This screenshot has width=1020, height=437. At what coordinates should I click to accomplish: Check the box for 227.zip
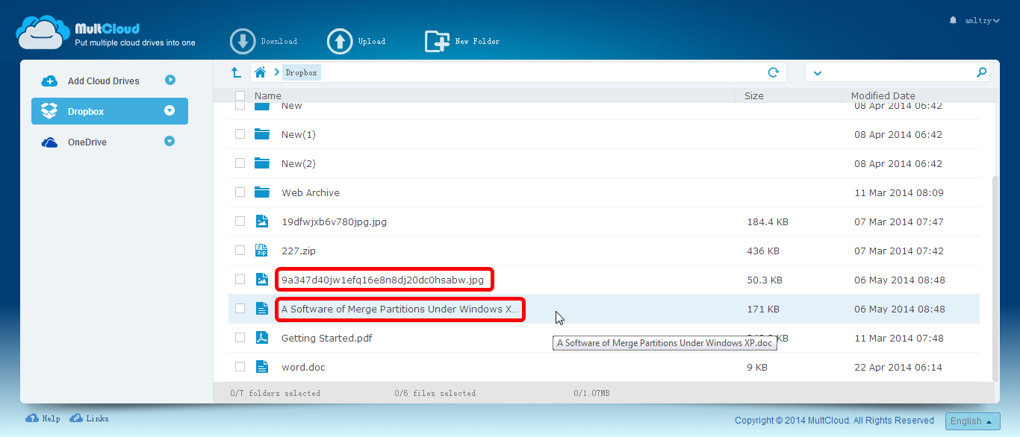click(x=240, y=251)
